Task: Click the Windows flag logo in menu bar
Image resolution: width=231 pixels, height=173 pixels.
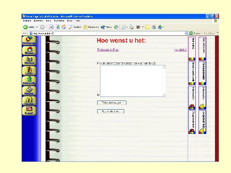Action: tap(216, 21)
